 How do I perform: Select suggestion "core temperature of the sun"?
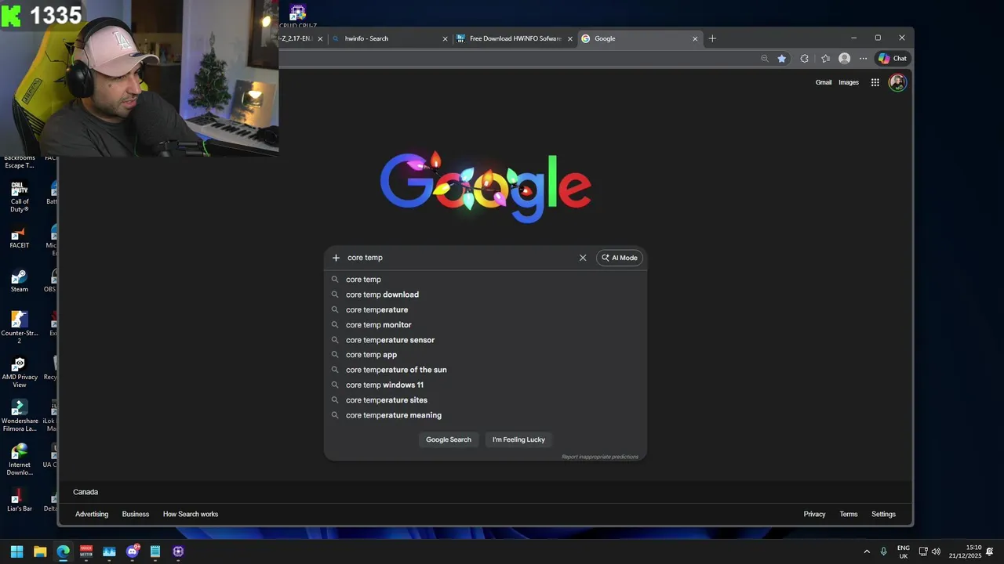tap(486, 370)
